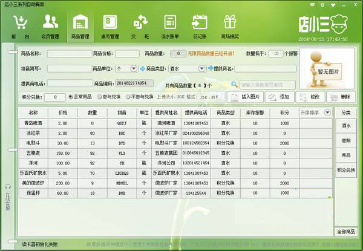Open 桌号管理 table management
The width and height of the screenshot is (363, 251).
[x=111, y=26]
